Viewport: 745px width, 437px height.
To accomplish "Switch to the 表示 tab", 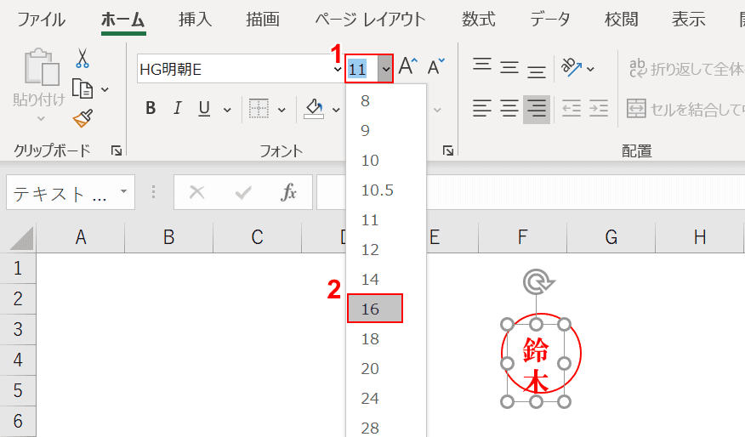I will coord(689,20).
